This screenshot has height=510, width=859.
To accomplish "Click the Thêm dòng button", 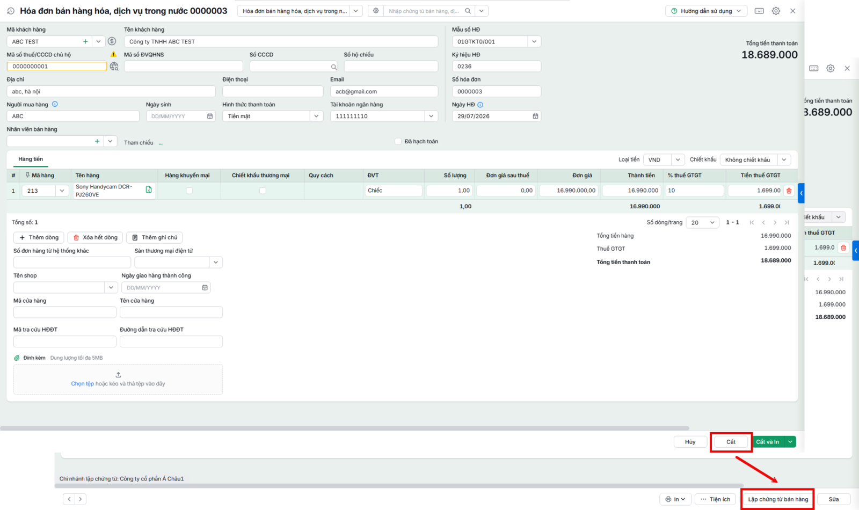I will pos(39,237).
